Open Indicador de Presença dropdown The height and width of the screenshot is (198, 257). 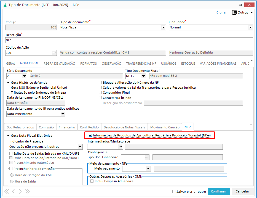pyautogui.click(x=80, y=147)
